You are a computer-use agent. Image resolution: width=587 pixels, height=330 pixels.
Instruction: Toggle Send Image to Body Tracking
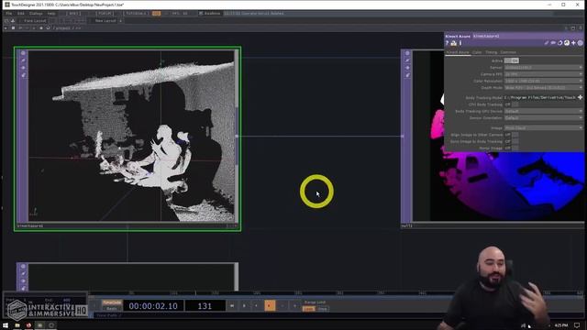[512, 141]
